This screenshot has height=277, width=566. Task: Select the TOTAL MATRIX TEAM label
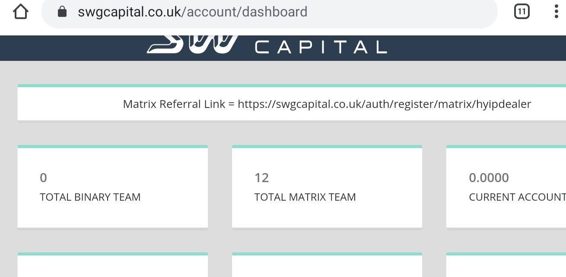pyautogui.click(x=305, y=197)
